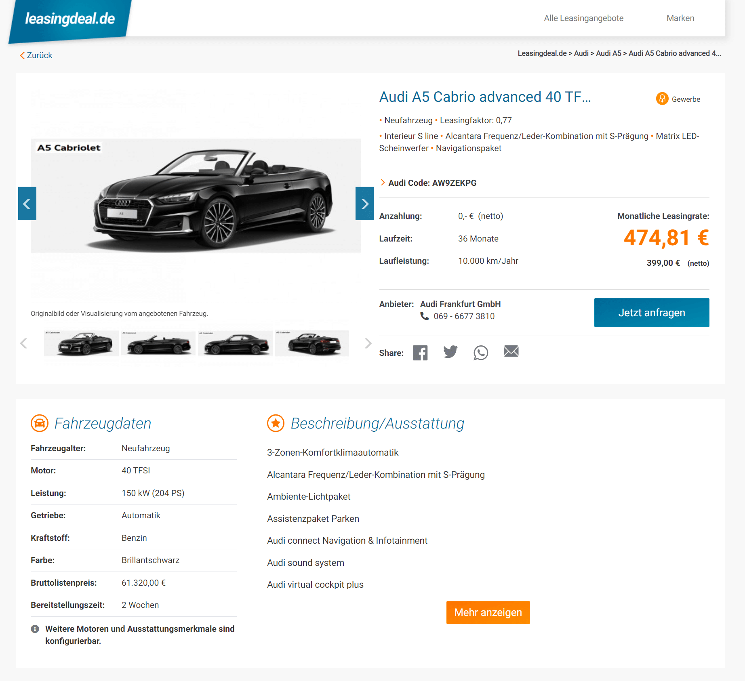This screenshot has height=681, width=745.
Task: Show next image with the blue right arrow
Action: pos(364,204)
